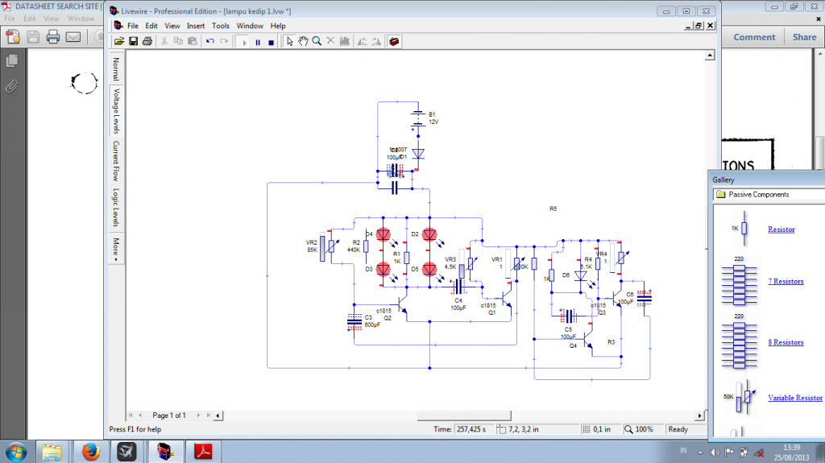Select the Zoom magnifier tool
Viewport: 825px width, 463px height.
317,42
